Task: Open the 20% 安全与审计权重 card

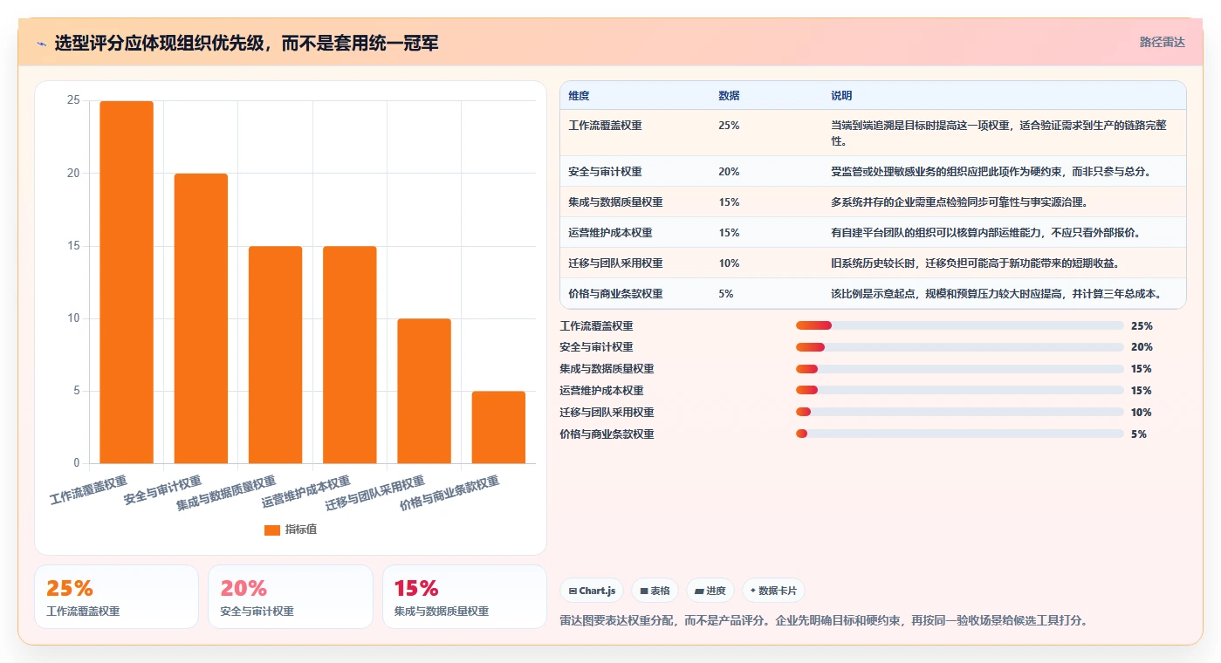Action: (290, 597)
